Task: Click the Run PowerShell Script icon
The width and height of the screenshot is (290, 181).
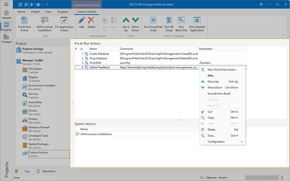Action: click(153, 24)
